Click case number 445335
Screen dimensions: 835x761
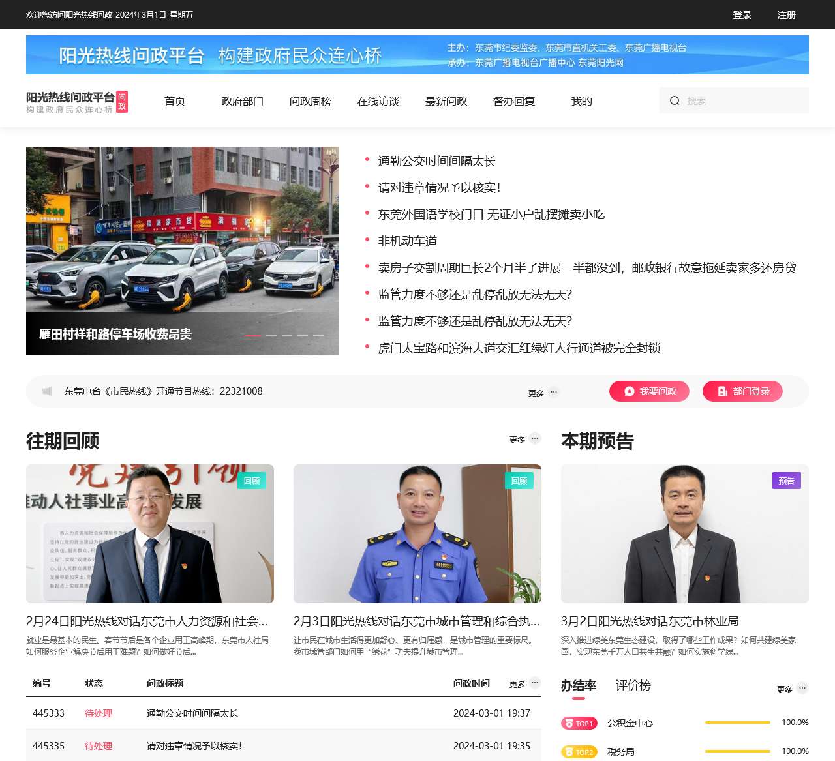pos(48,746)
